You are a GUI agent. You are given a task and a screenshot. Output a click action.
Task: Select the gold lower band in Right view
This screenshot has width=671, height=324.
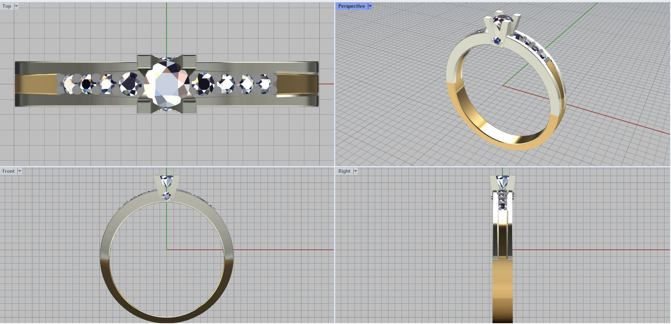[502, 290]
